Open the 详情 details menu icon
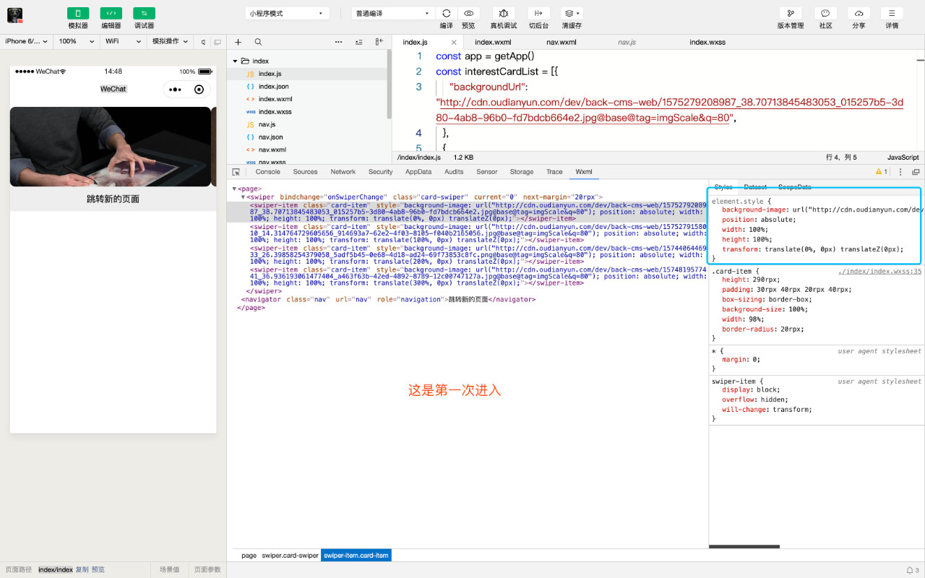Screen dimensions: 925x578 [x=892, y=13]
